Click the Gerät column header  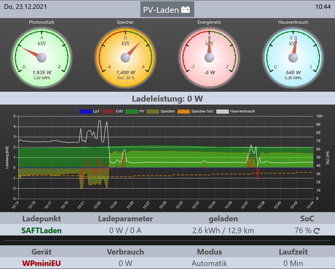(41, 252)
